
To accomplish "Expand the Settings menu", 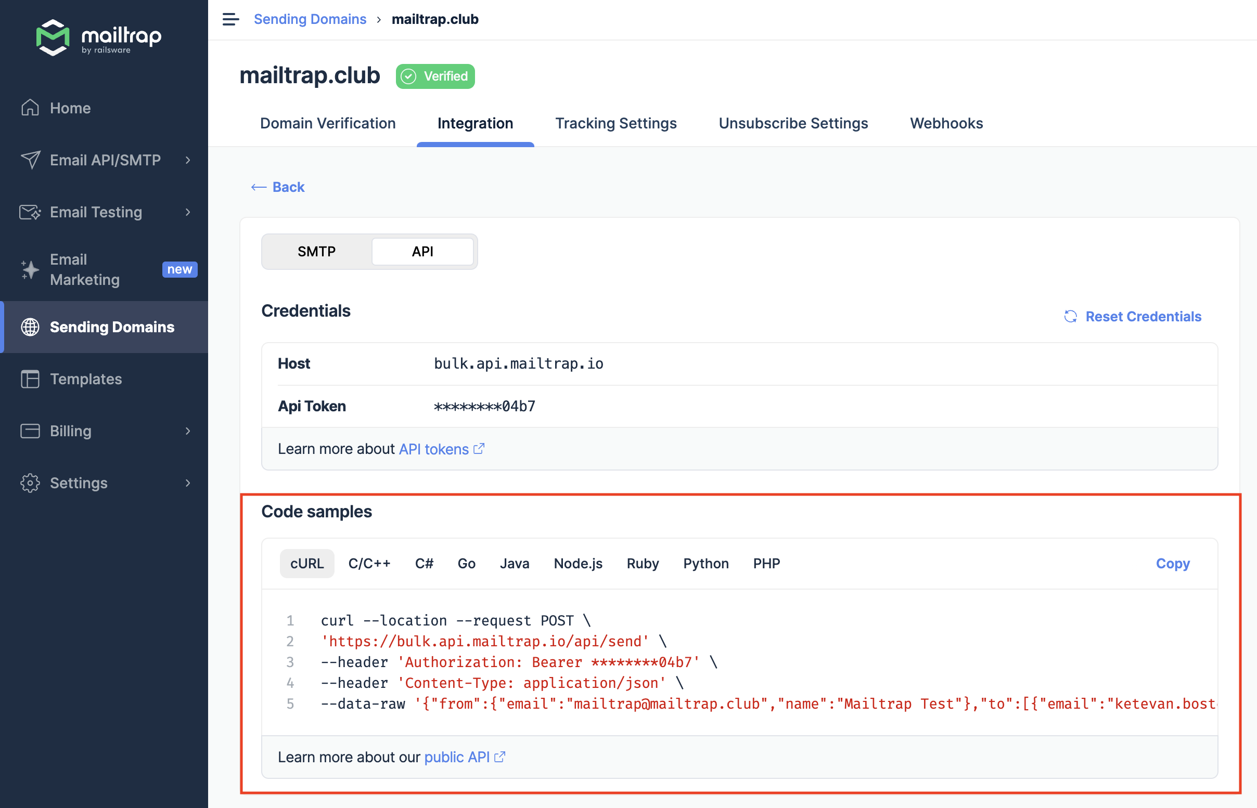I will coord(188,483).
